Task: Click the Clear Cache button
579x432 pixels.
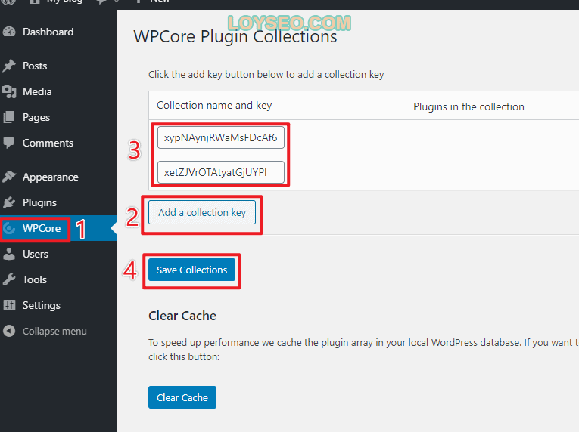Action: (x=182, y=397)
